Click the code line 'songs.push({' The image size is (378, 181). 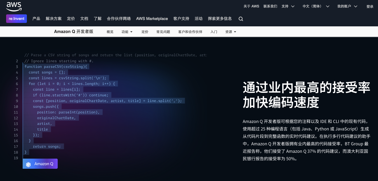pyautogui.click(x=46, y=107)
